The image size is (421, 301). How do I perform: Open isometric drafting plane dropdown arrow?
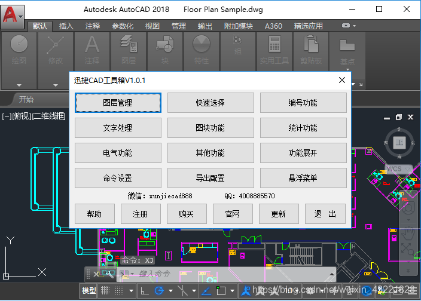click(194, 291)
